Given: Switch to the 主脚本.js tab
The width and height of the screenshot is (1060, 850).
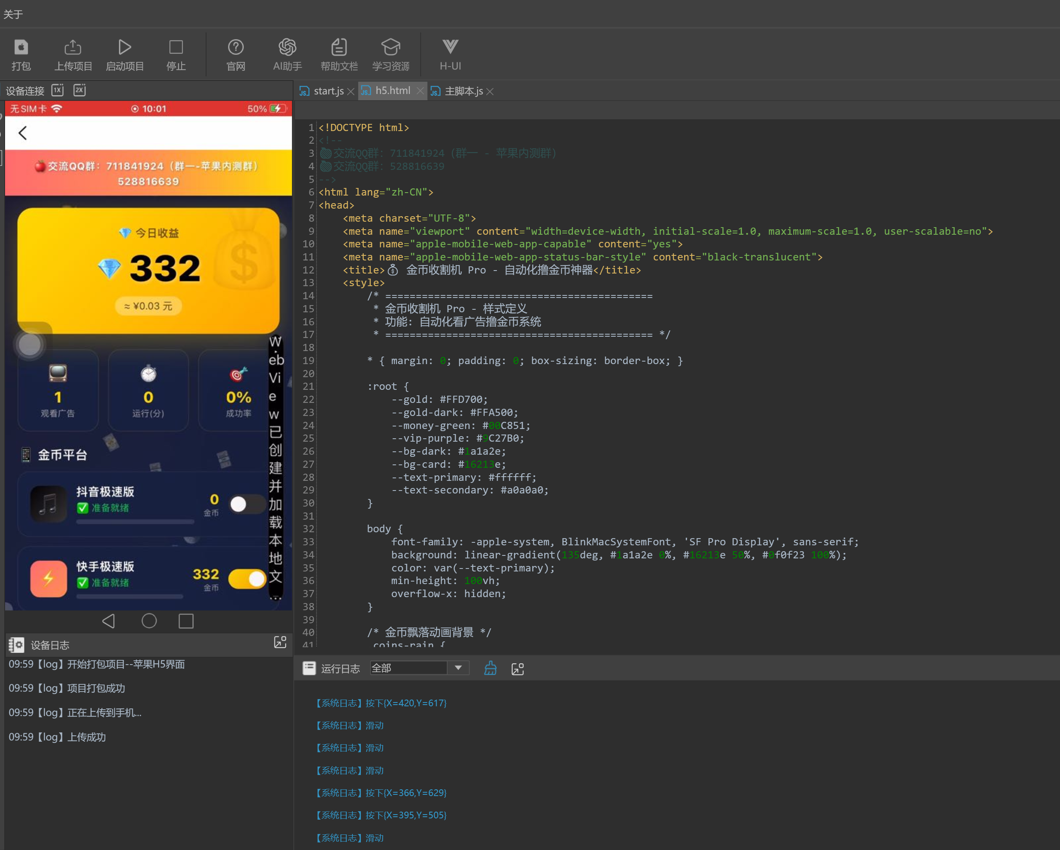Looking at the screenshot, I should [x=463, y=91].
